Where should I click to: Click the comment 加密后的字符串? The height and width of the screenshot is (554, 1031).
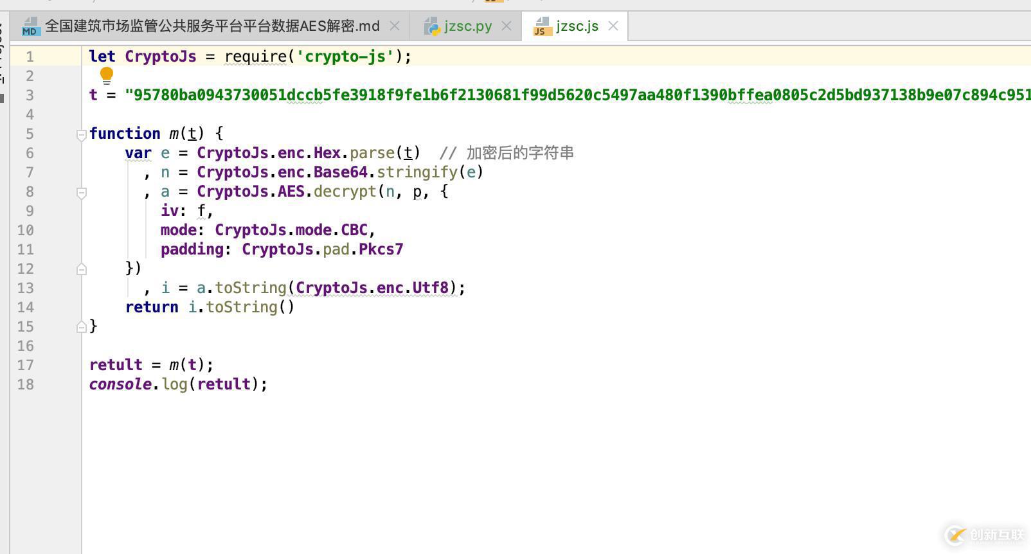pyautogui.click(x=520, y=153)
